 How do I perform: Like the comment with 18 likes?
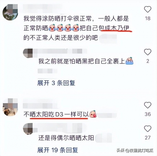(x=148, y=9)
